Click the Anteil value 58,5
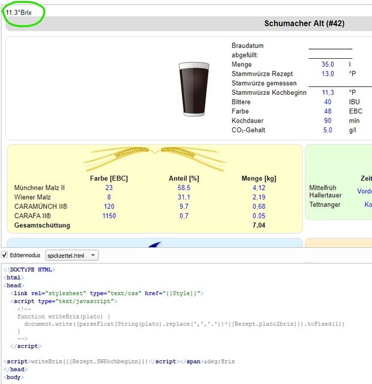This screenshot has width=372, height=384. tap(184, 188)
